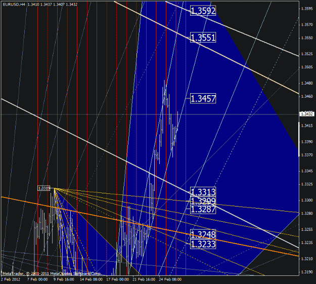Click the MetaTrader copyright text

[52, 273]
